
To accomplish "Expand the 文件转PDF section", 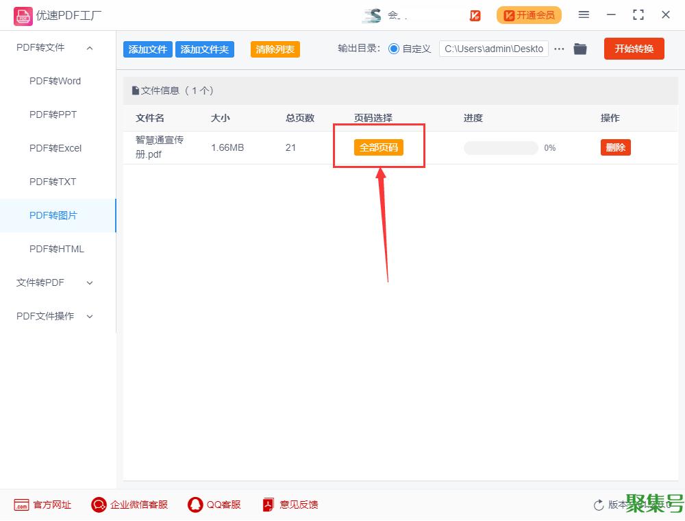I will click(90, 282).
